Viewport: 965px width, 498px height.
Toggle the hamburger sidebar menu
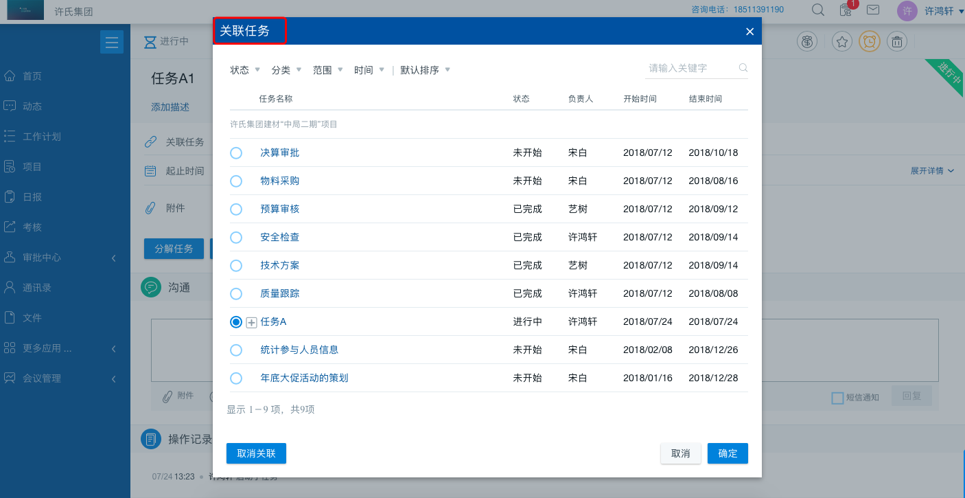click(x=111, y=42)
